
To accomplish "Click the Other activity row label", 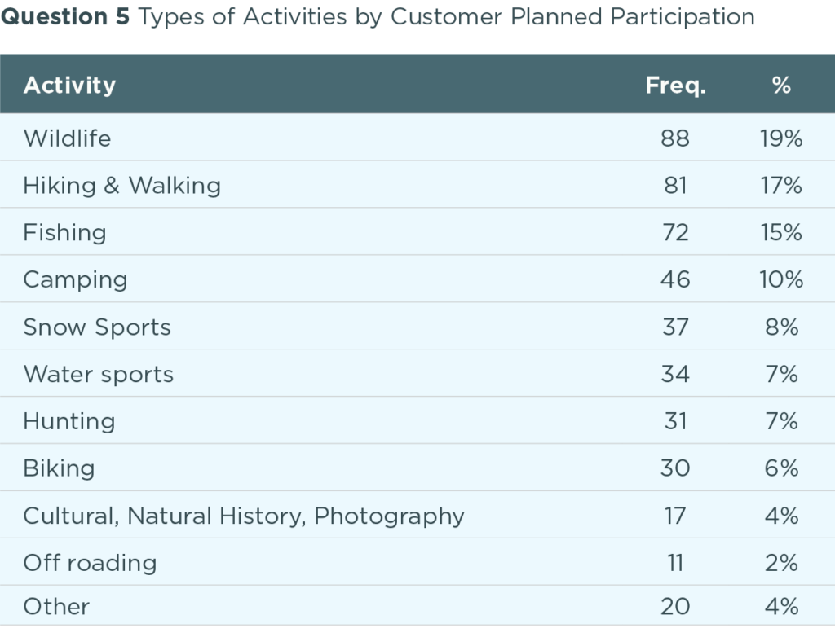I will pyautogui.click(x=56, y=607).
